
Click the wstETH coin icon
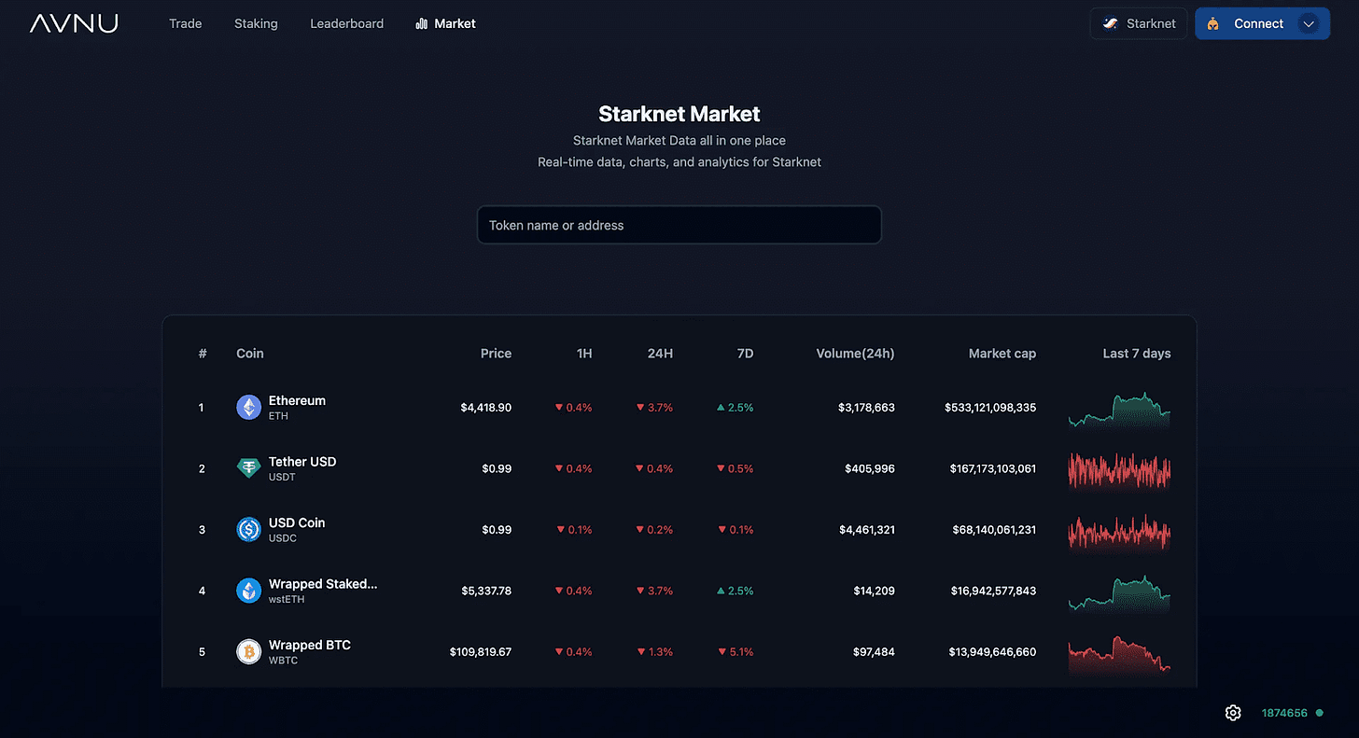pos(248,591)
